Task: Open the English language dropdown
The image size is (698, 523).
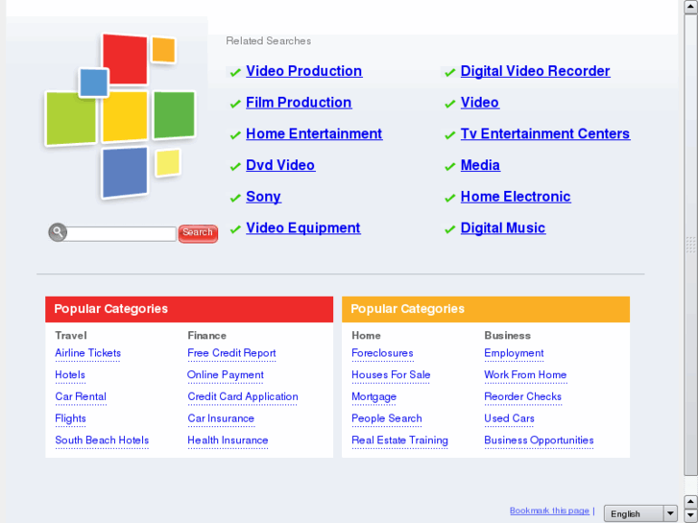Action: click(640, 513)
